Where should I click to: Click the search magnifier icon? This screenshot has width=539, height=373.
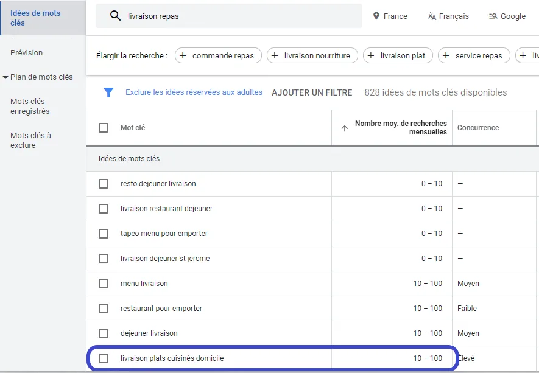tap(115, 16)
